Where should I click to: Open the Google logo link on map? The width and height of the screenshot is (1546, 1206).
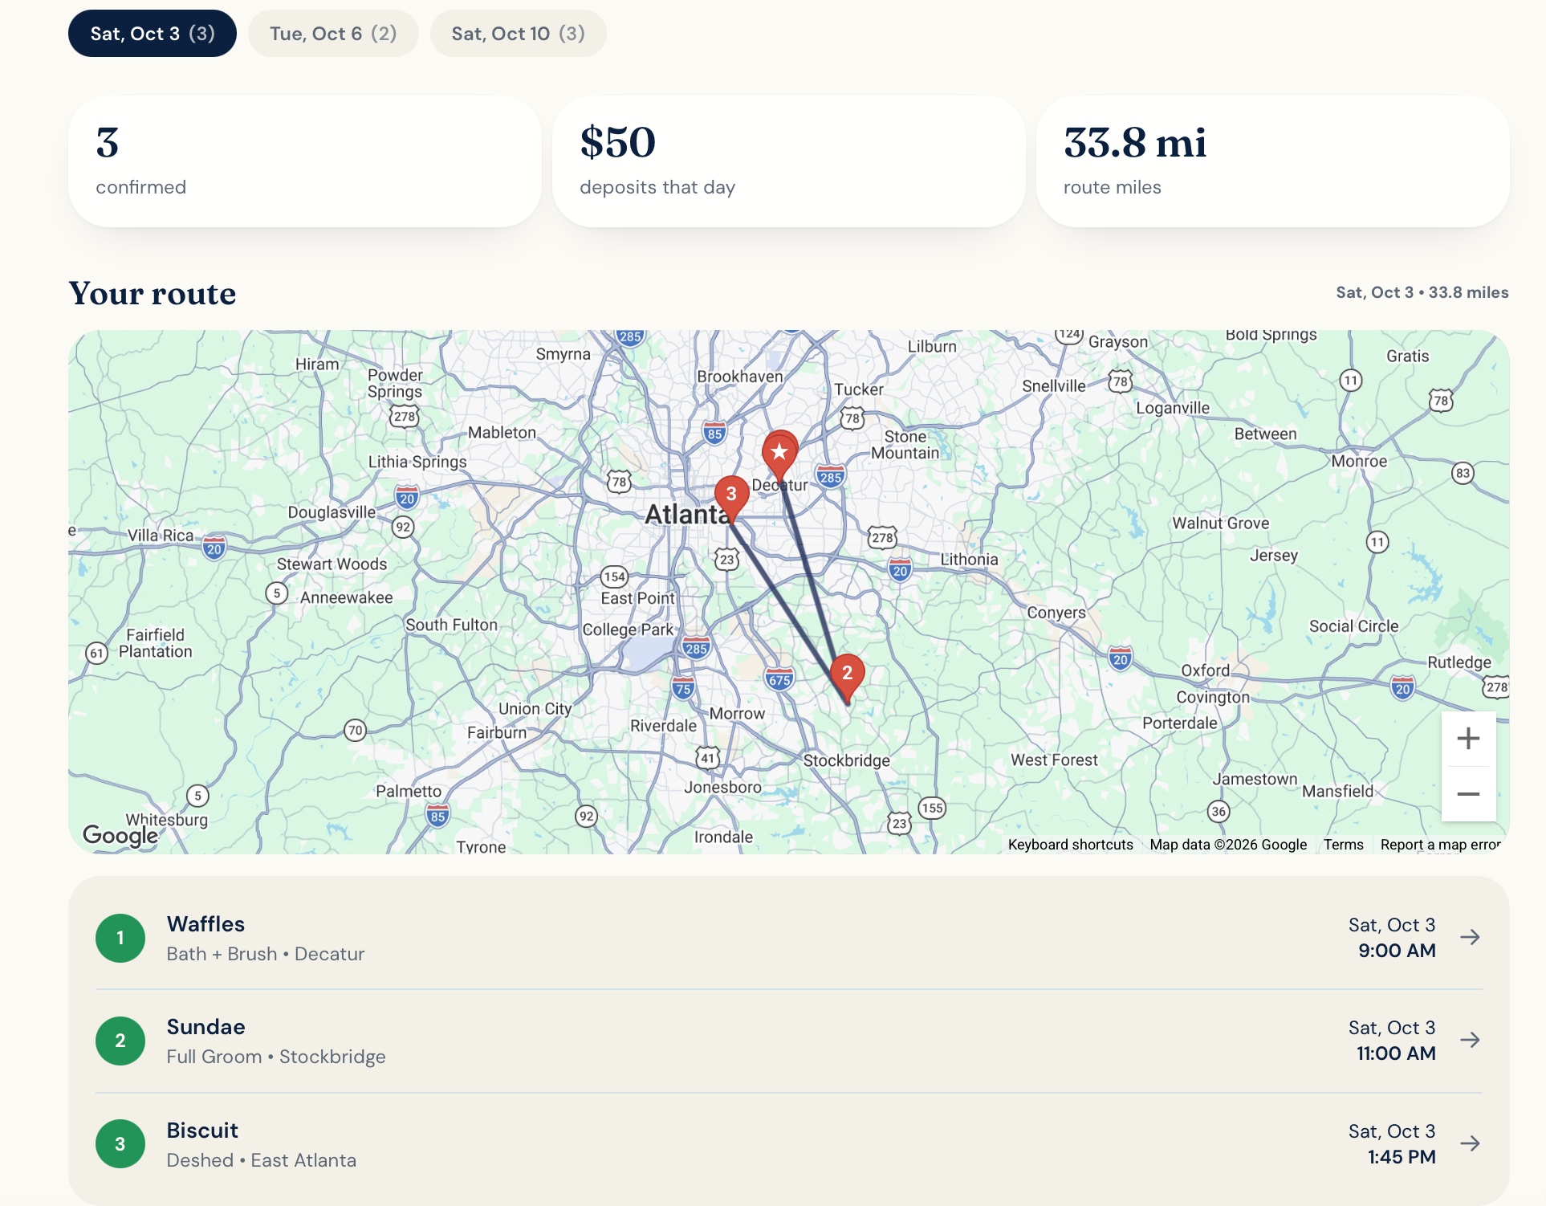pyautogui.click(x=120, y=835)
